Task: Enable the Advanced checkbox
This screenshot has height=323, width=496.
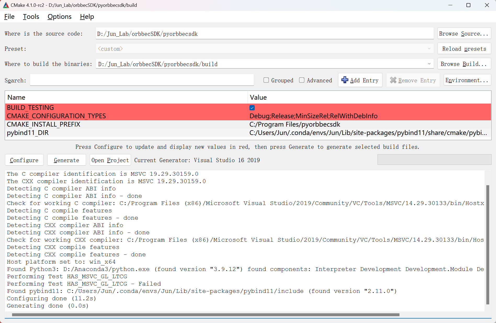Action: click(x=302, y=80)
